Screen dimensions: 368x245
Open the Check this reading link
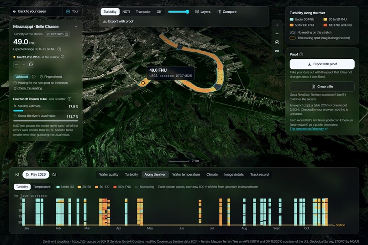tap(30, 89)
